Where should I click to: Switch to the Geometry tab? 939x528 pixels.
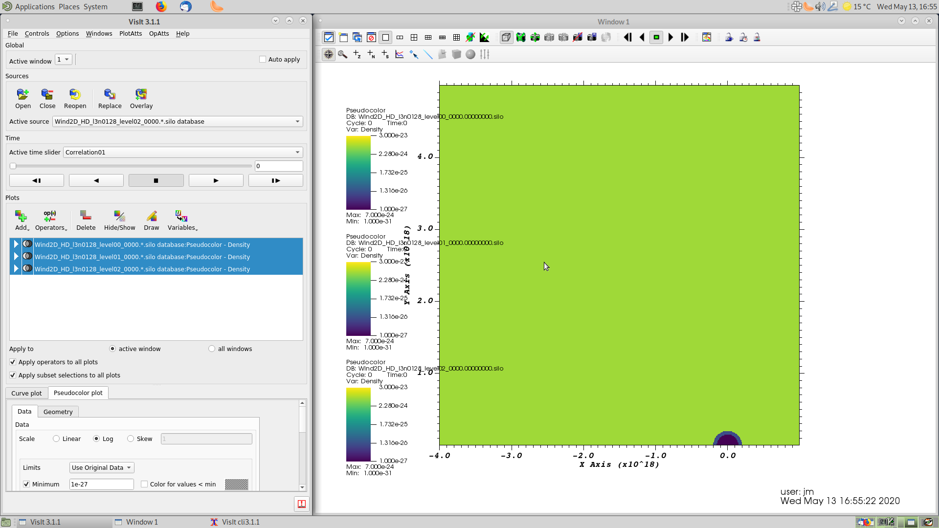point(58,412)
